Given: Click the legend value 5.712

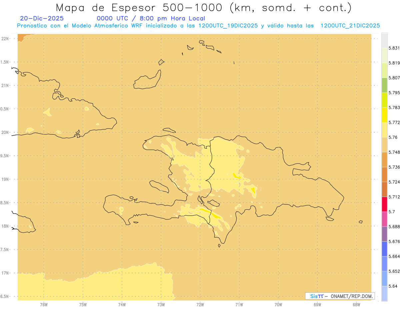Looking at the screenshot, I should click(394, 197).
